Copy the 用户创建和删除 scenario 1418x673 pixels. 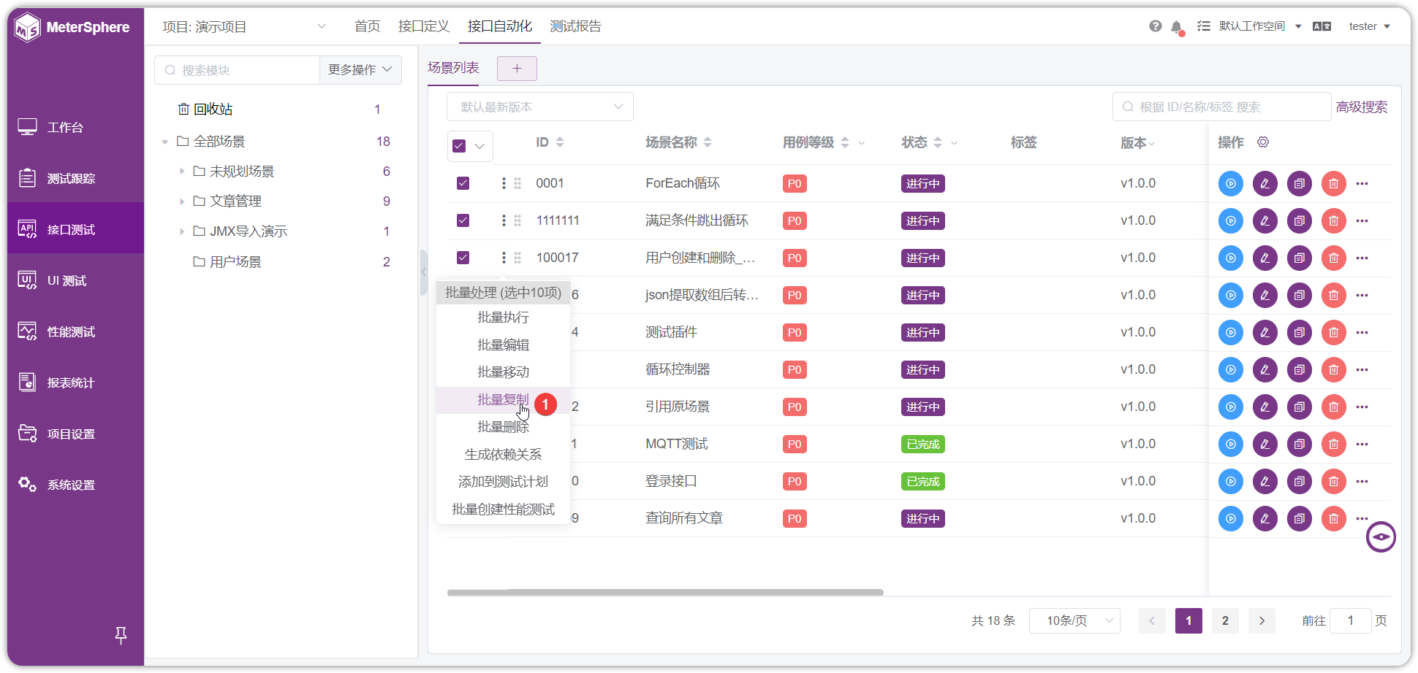tap(1300, 258)
